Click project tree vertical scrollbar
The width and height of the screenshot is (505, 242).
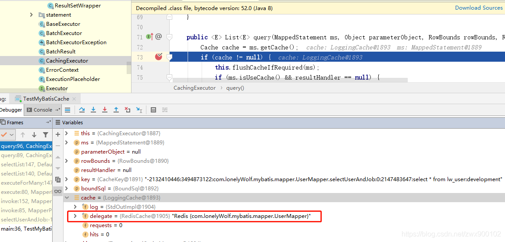129,69
